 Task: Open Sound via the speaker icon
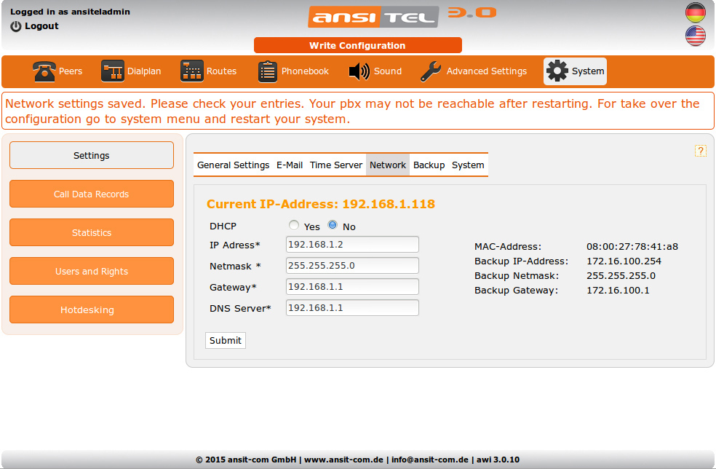click(359, 71)
